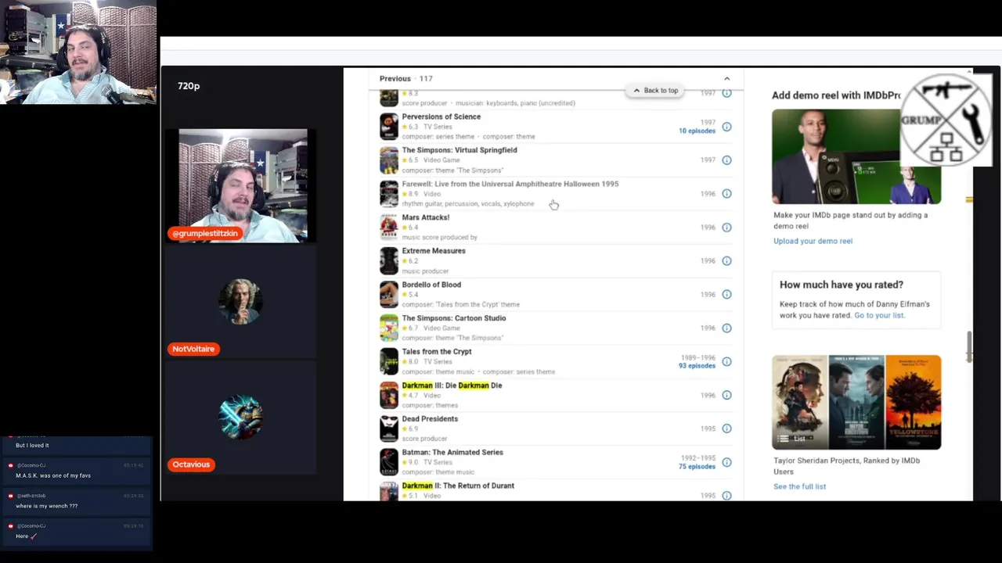Open The Simpsons: Cartoon Studio title link
Image resolution: width=1002 pixels, height=563 pixels.
pyautogui.click(x=453, y=318)
